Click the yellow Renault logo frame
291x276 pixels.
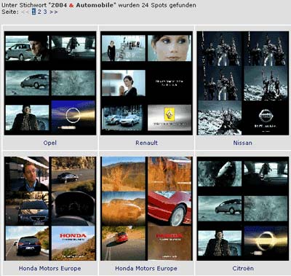pyautogui.click(x=170, y=118)
